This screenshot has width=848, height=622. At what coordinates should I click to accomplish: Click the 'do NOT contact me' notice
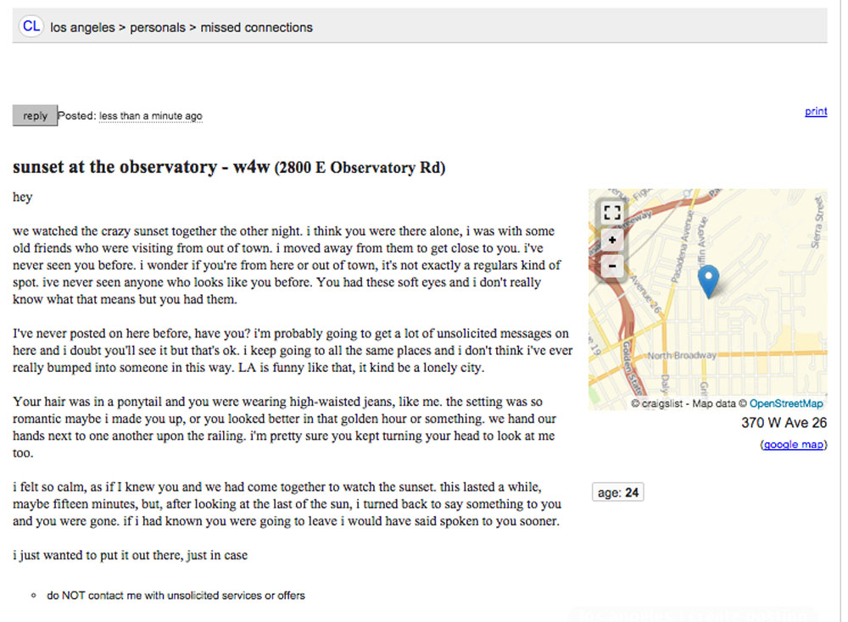176,596
